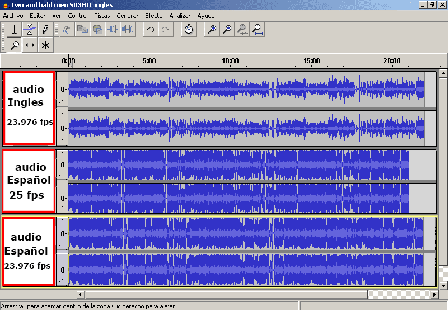Open the Ver menu
The height and width of the screenshot is (310, 448).
point(57,16)
